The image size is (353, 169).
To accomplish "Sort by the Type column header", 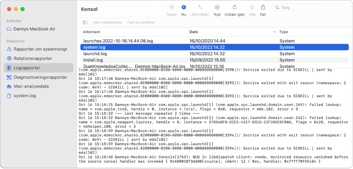I will point(284,32).
